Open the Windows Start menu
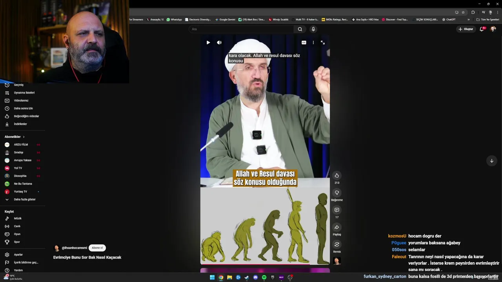Image resolution: width=502 pixels, height=282 pixels. (212, 277)
